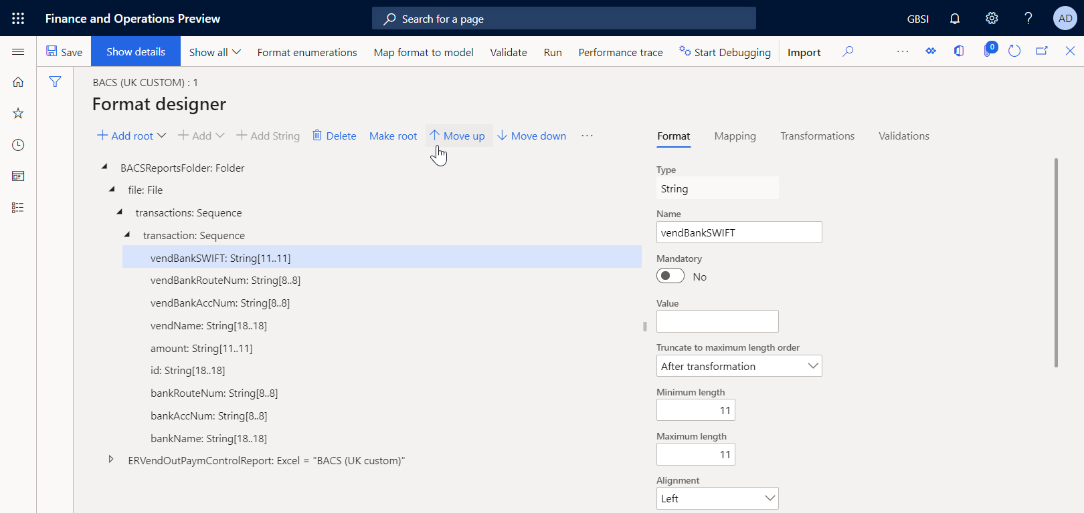Click the Delete trash button

[335, 136]
